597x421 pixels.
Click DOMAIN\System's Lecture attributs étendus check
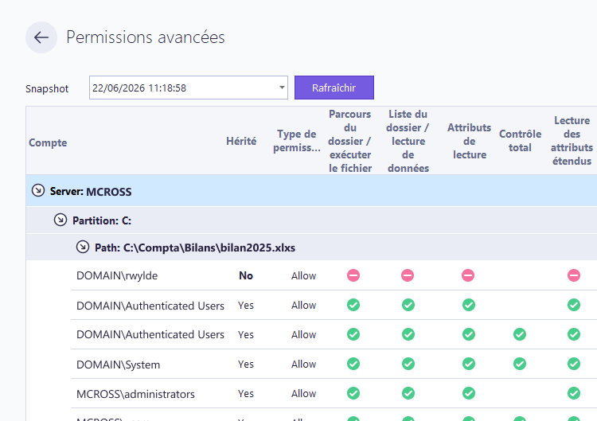[574, 364]
